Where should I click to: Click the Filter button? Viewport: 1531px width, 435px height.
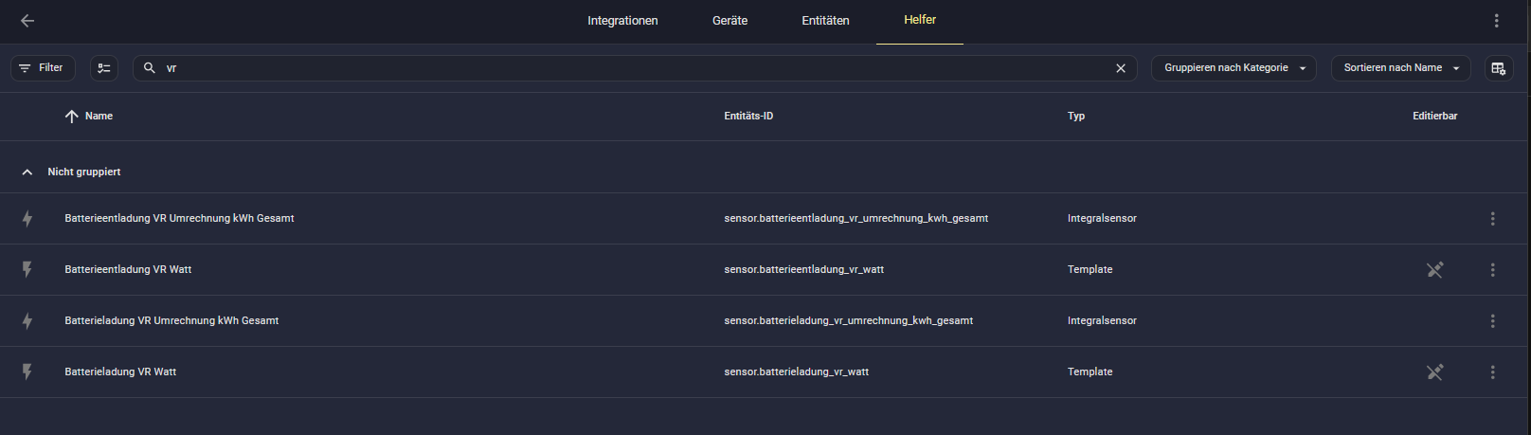(x=43, y=68)
